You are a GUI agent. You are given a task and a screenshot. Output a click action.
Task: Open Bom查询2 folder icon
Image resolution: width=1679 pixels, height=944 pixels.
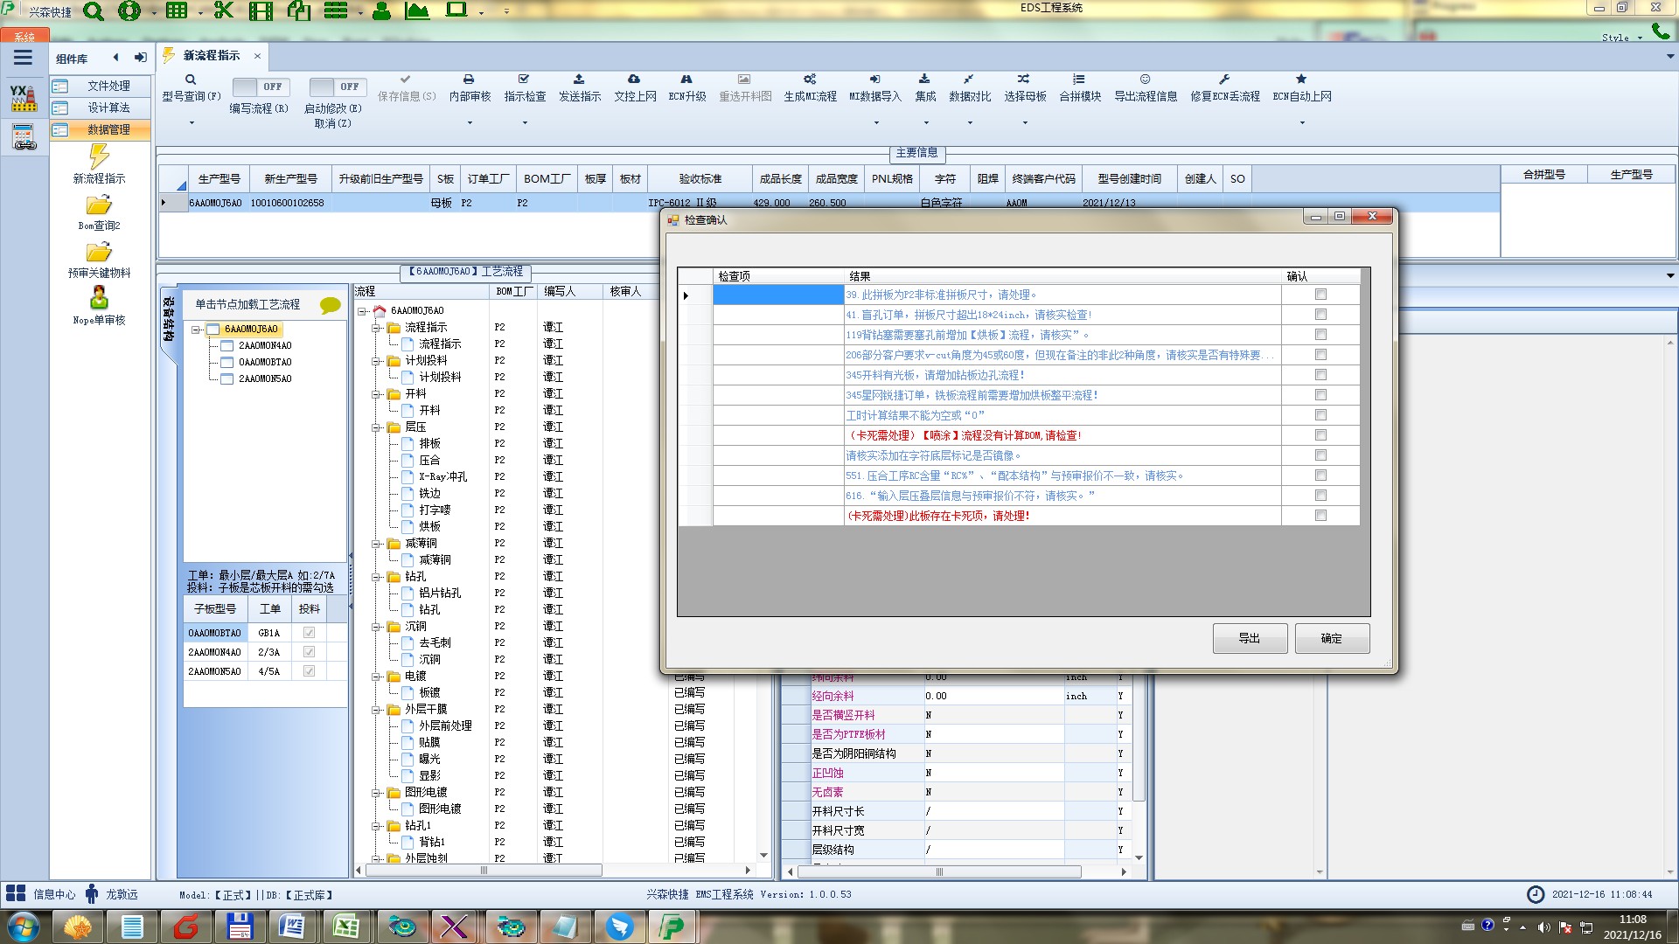[x=99, y=205]
